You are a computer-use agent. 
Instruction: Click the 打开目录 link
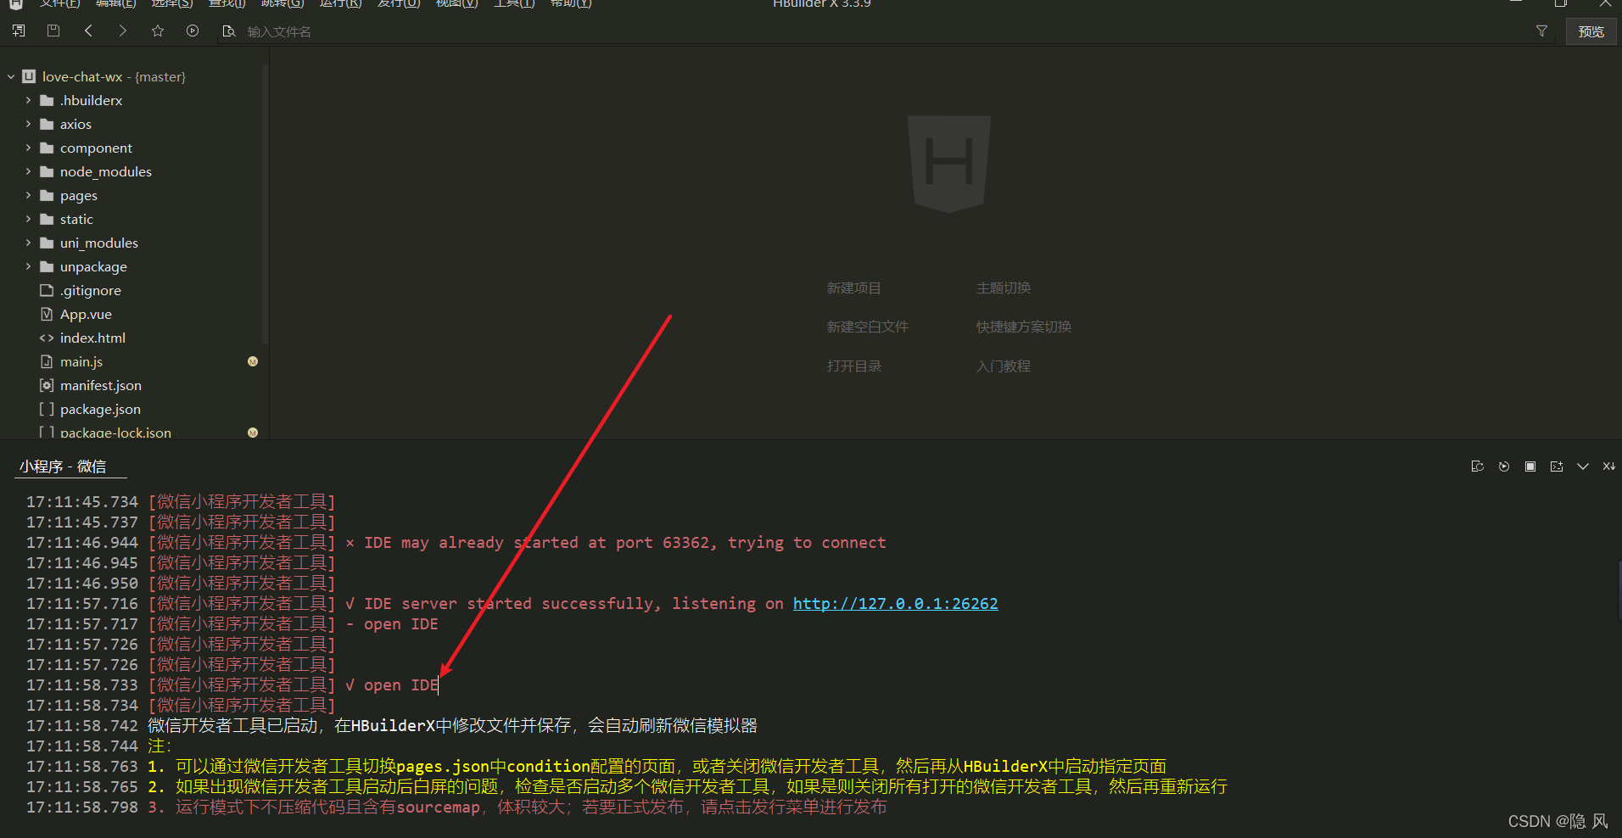[x=853, y=366]
